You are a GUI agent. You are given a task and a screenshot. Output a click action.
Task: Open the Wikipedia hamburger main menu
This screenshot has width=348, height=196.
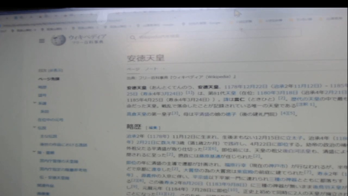pos(42,41)
